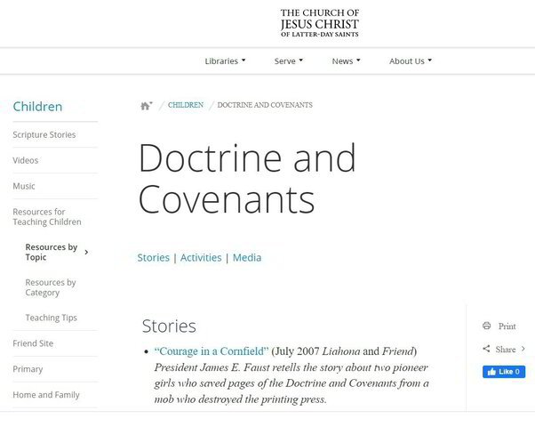Open "Courage in a Cornfield" story link
The height and width of the screenshot is (427, 535).
(212, 351)
